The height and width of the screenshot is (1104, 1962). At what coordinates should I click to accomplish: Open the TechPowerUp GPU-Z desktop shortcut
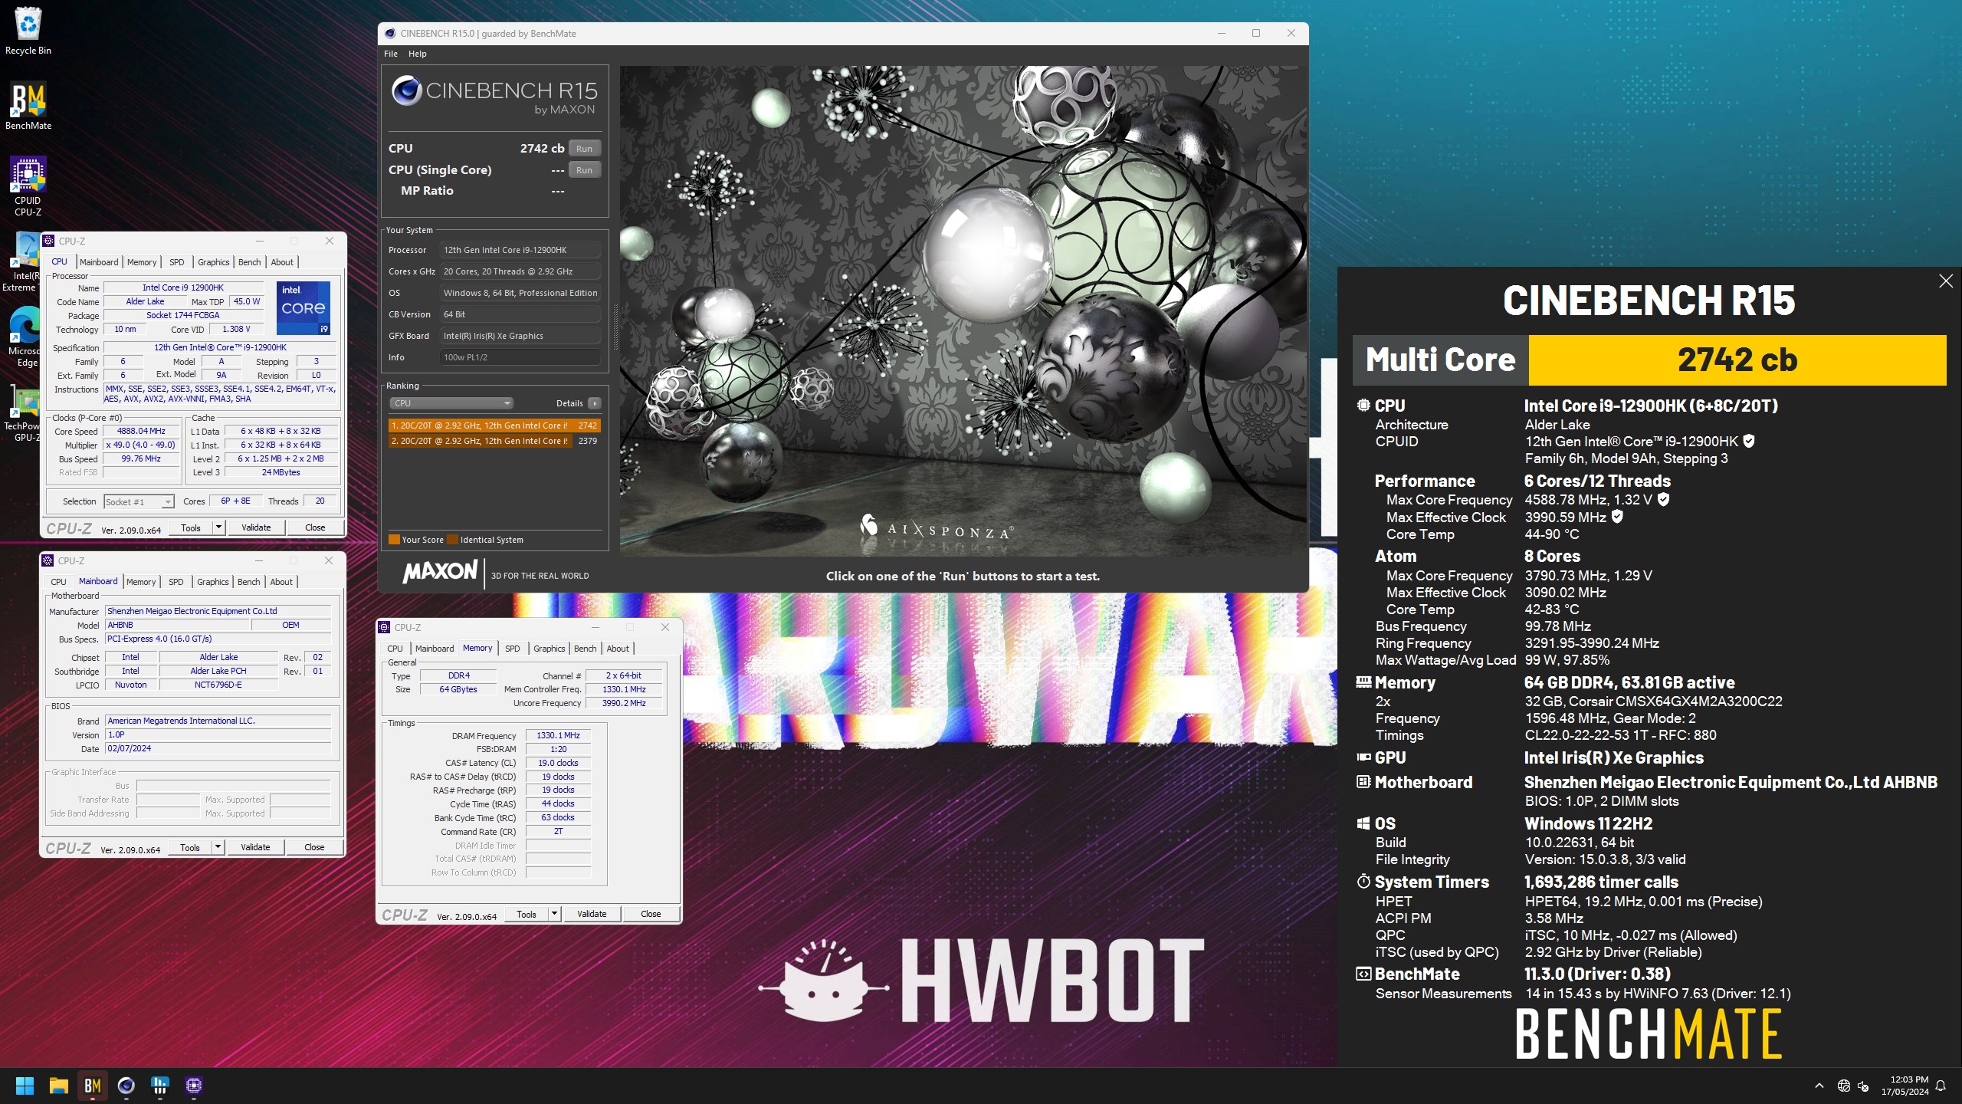[25, 415]
